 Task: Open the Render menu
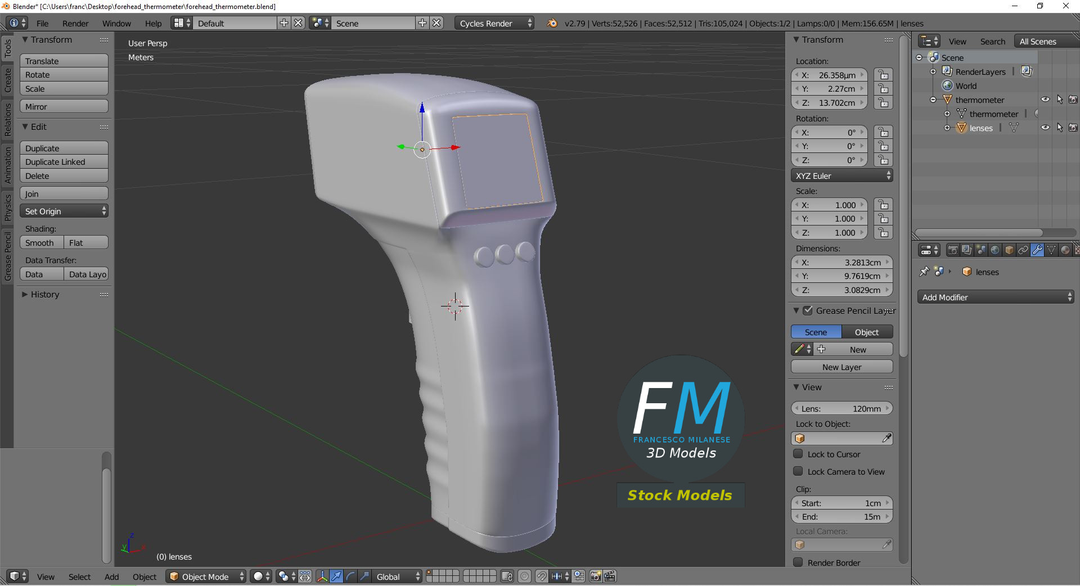tap(75, 23)
